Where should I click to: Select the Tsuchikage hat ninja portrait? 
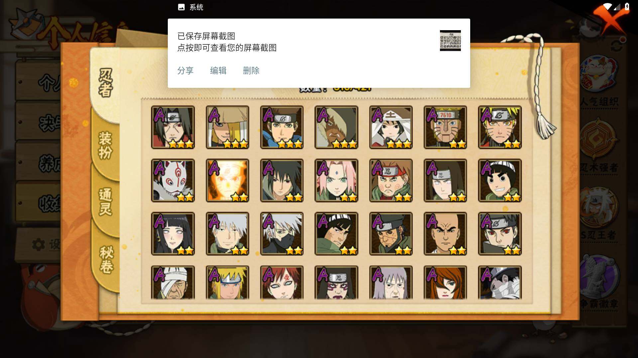pos(391,127)
